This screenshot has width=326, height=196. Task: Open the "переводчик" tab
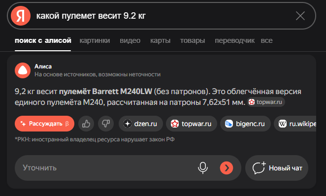point(234,40)
